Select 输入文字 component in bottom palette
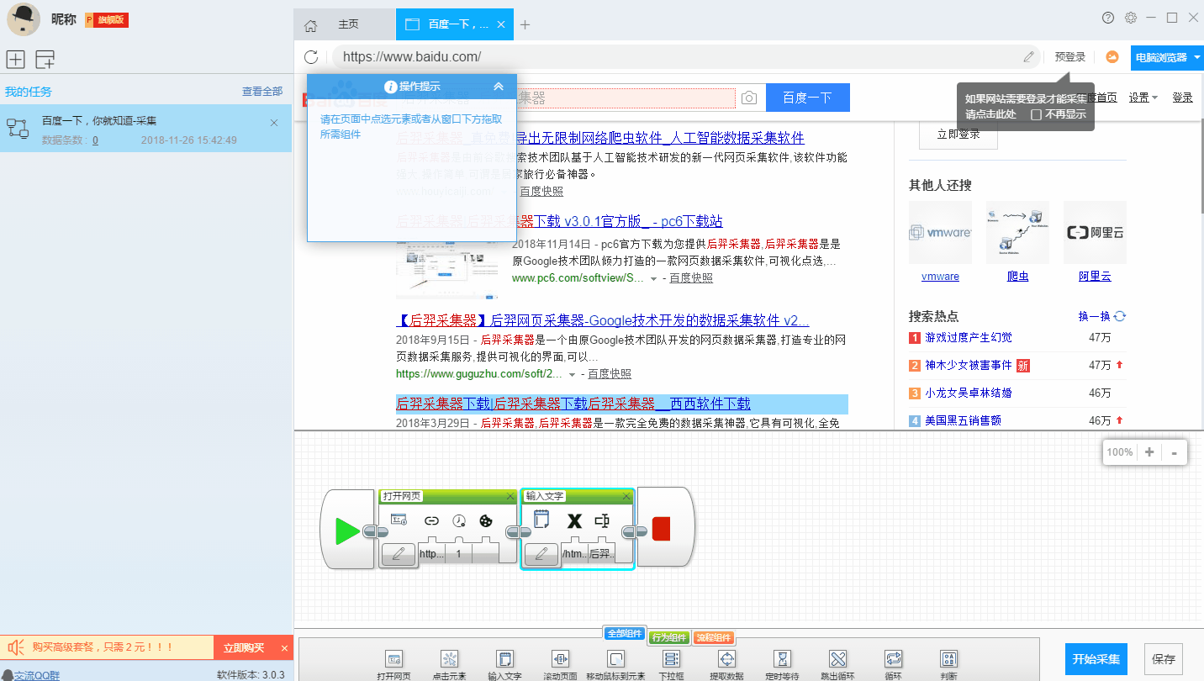This screenshot has width=1204, height=681. pyautogui.click(x=504, y=665)
